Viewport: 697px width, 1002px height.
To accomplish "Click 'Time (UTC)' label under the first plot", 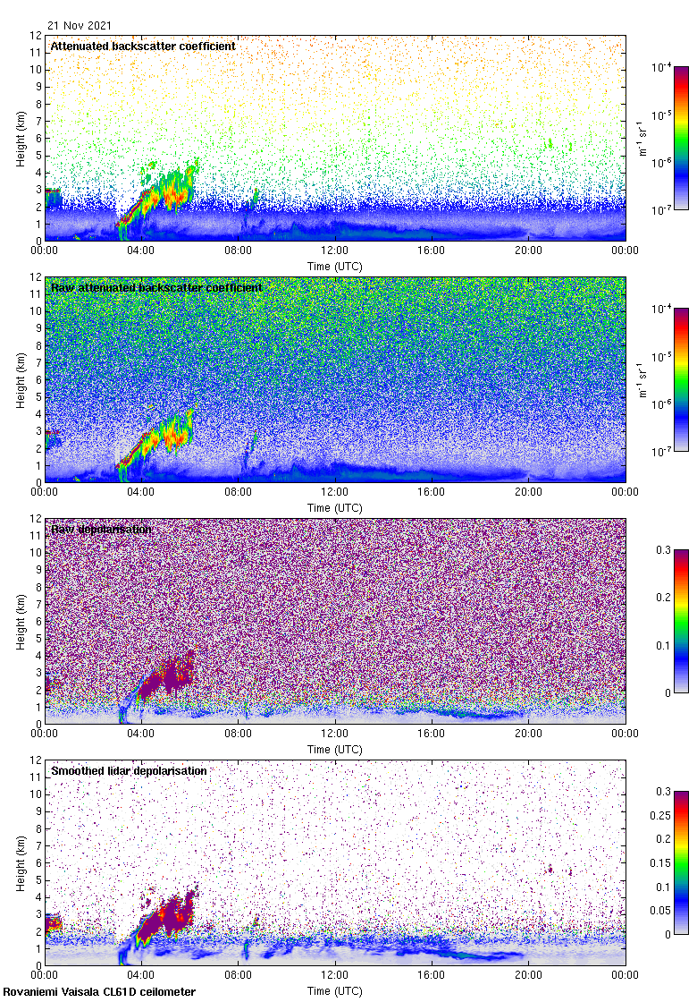I will (x=334, y=267).
